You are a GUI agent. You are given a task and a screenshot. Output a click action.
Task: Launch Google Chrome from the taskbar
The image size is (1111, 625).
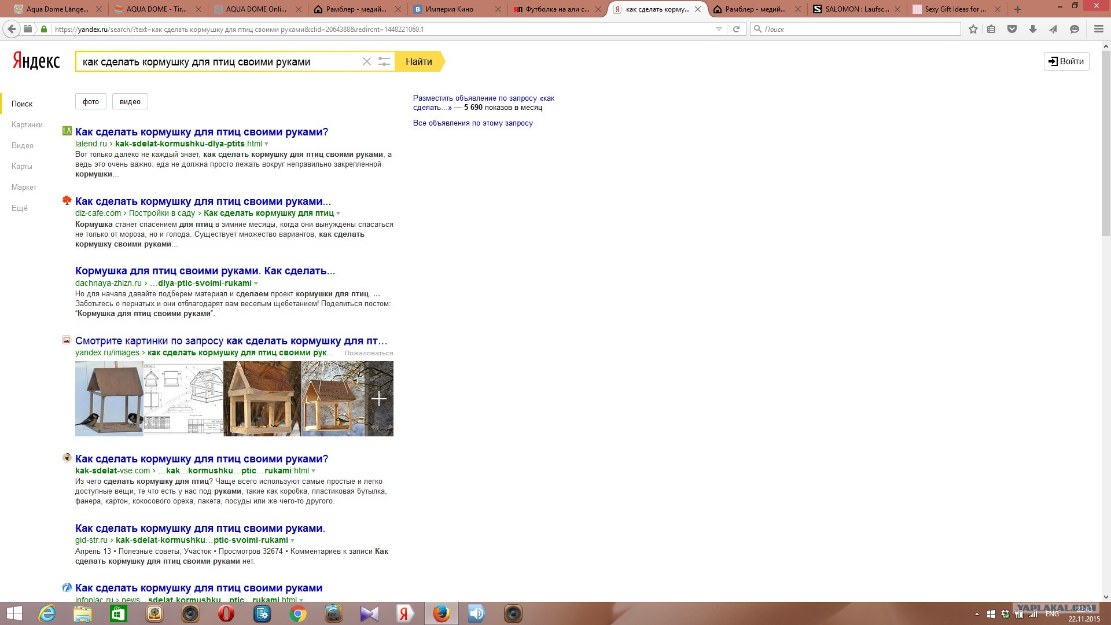point(298,613)
